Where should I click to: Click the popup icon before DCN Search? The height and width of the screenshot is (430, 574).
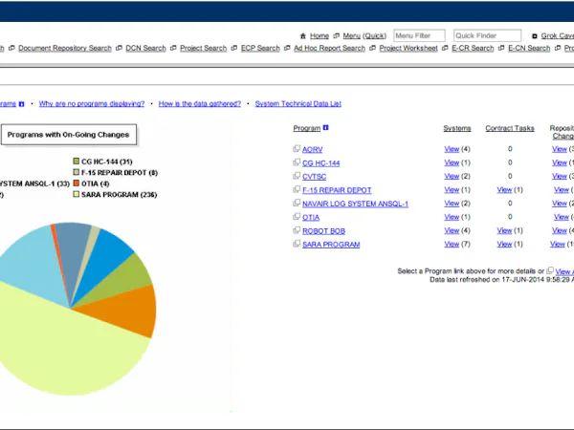click(x=119, y=48)
